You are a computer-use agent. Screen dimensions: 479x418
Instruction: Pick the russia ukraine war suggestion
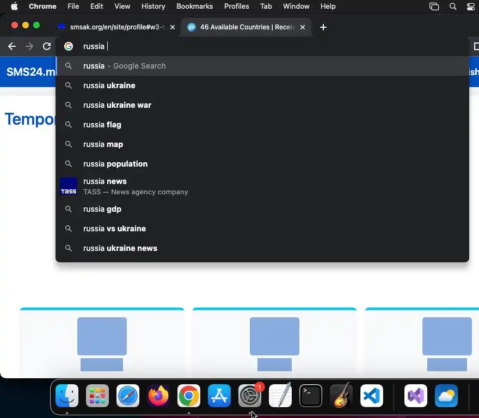262,105
